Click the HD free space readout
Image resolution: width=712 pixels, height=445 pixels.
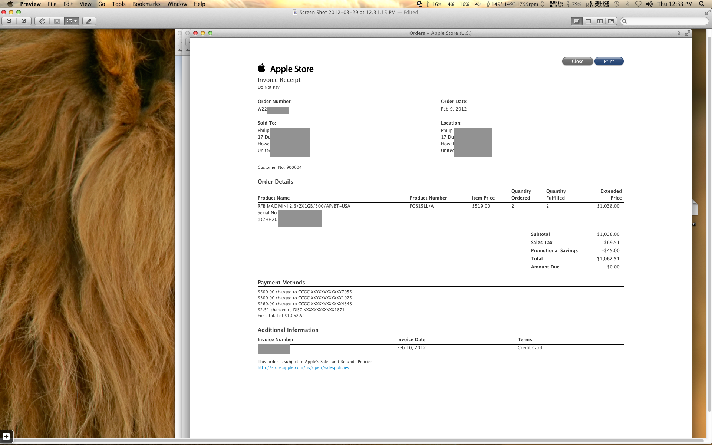pos(597,4)
